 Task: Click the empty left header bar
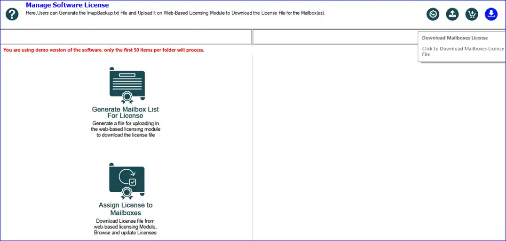point(126,37)
